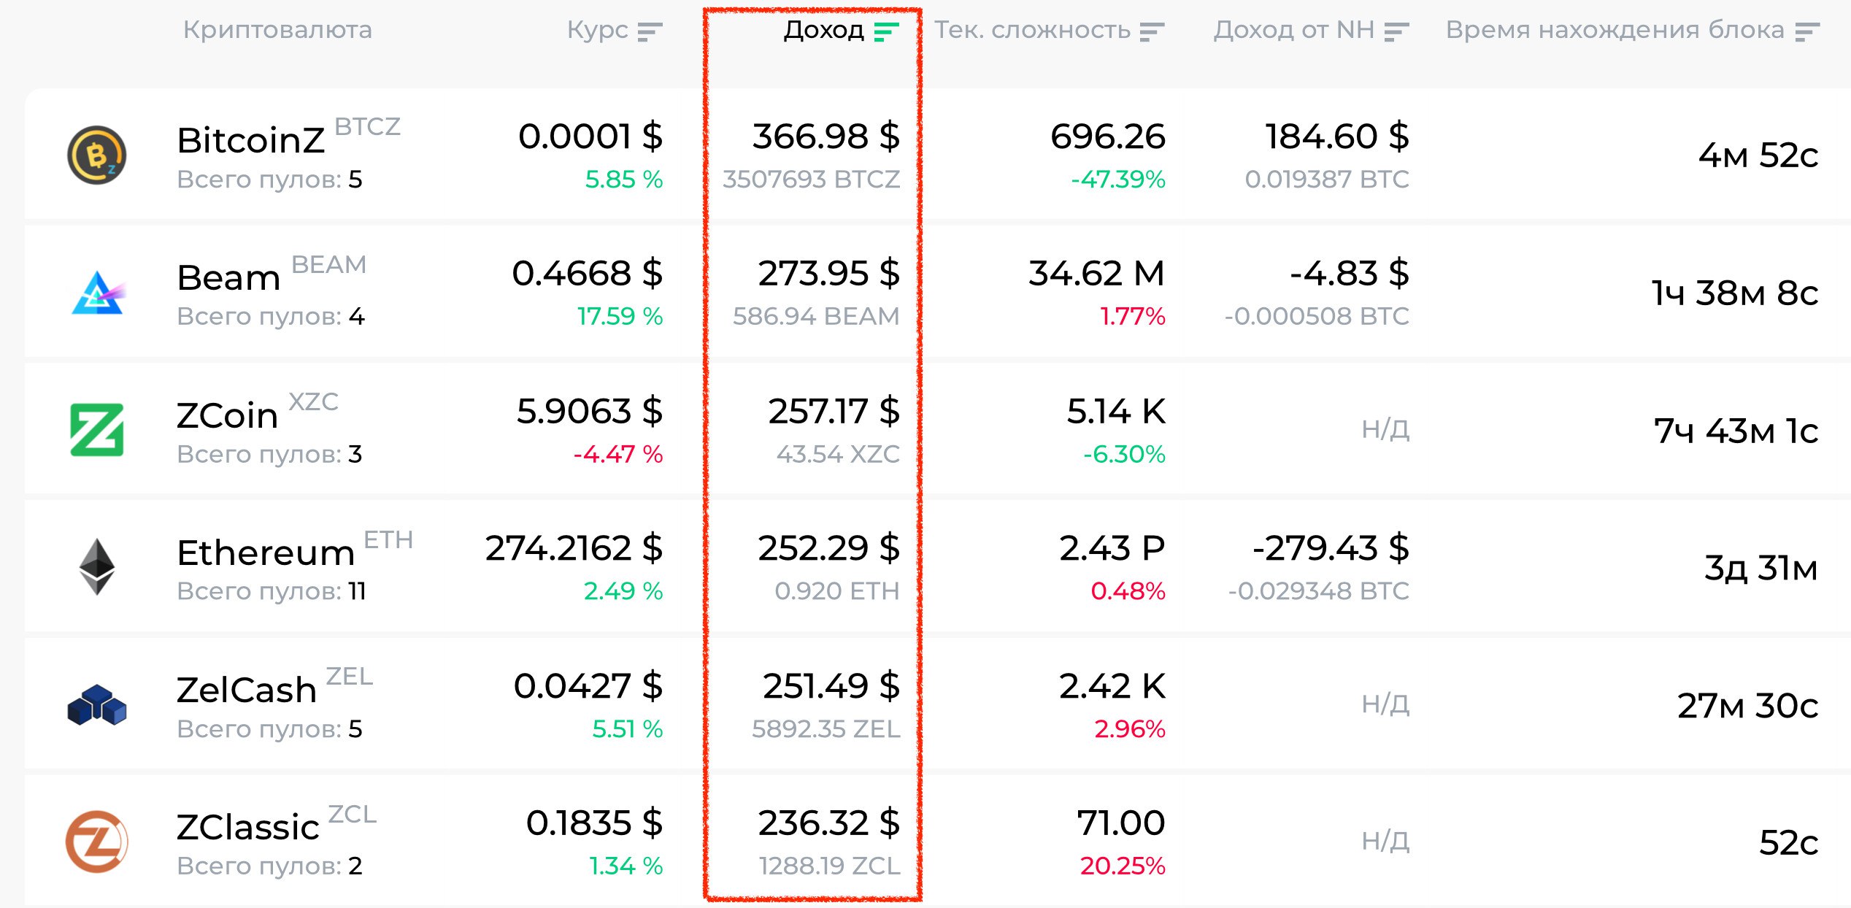Click the Ethereum diamond logo
The height and width of the screenshot is (908, 1851).
97,567
